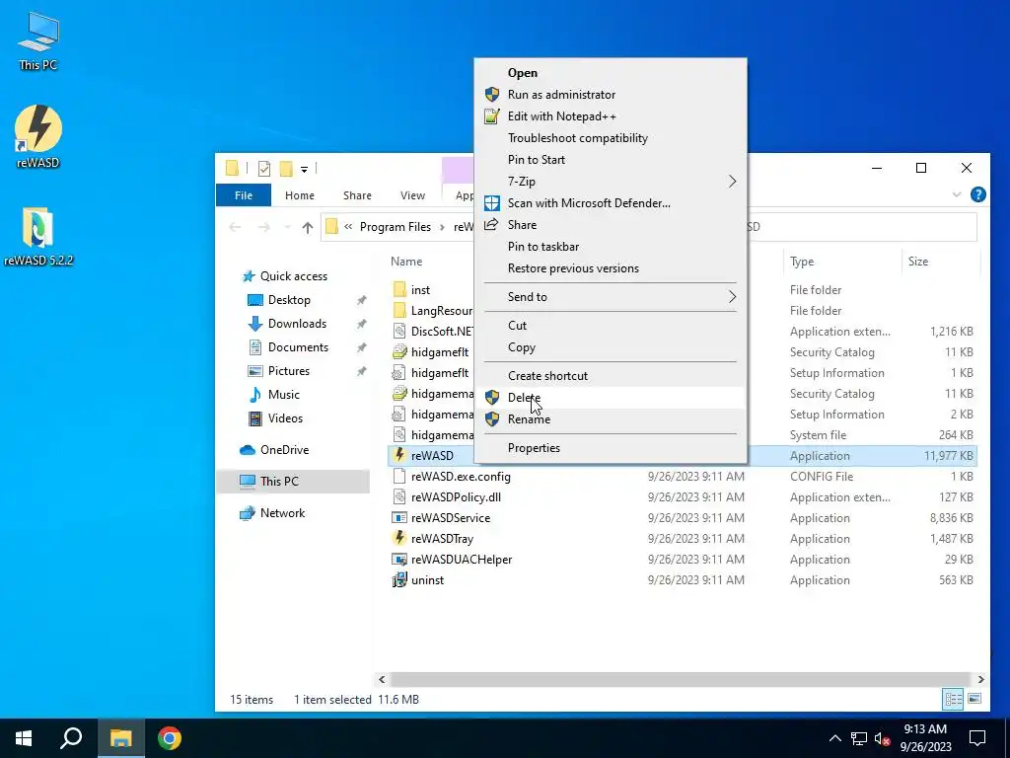Click the Notepad++ icon in context menu
Screen dimensions: 1010x758
(x=492, y=116)
